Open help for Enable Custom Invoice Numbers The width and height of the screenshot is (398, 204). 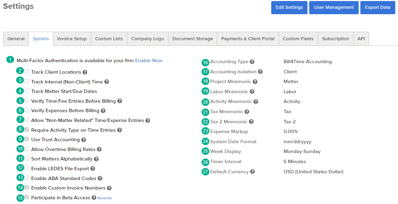click(109, 188)
